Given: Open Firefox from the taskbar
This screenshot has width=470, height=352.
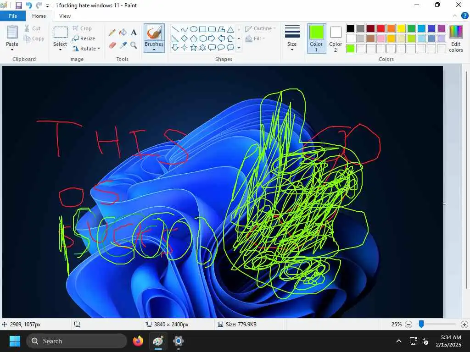Looking at the screenshot, I should coord(138,341).
